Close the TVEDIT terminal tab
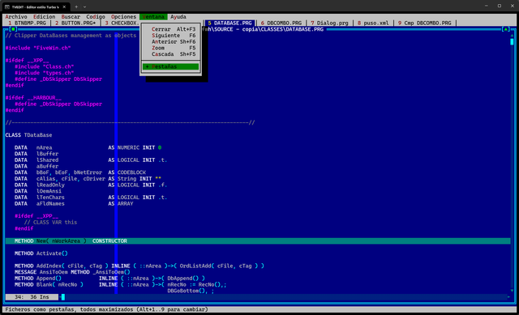Image resolution: width=519 pixels, height=315 pixels. pos(64,6)
